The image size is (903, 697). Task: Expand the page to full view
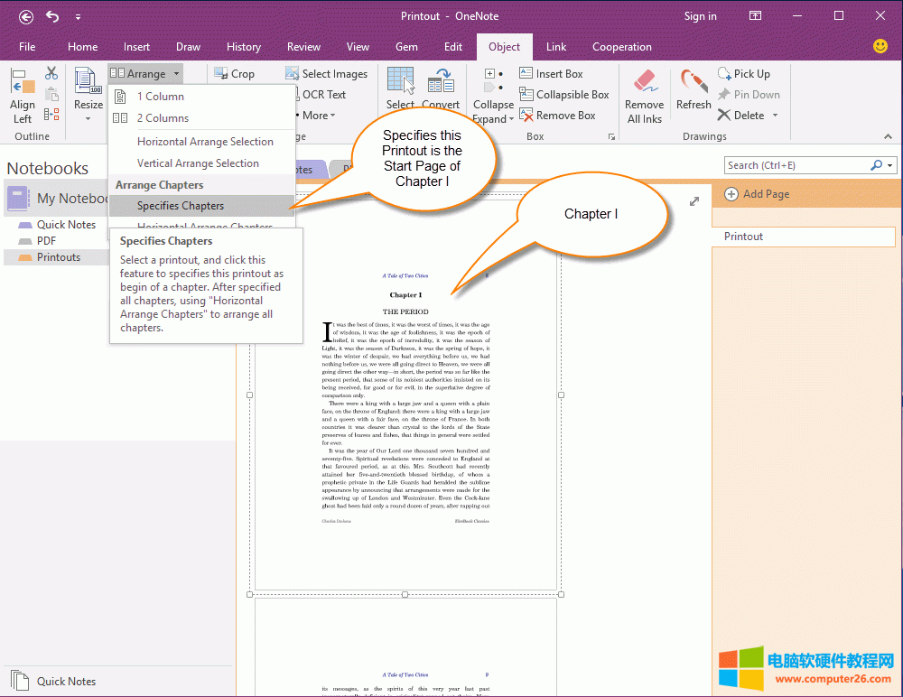pyautogui.click(x=694, y=201)
